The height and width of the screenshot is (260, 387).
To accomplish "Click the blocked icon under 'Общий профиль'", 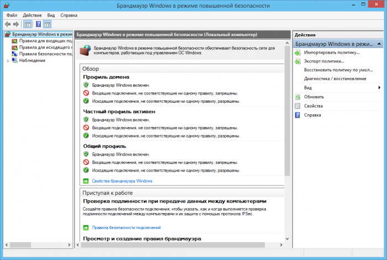I will [86, 162].
